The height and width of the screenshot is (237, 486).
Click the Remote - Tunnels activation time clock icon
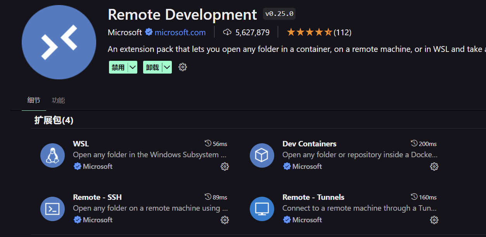pyautogui.click(x=414, y=197)
